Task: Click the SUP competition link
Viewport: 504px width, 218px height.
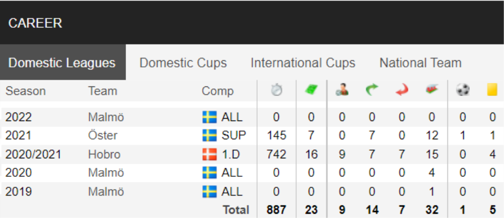Action: click(x=234, y=135)
